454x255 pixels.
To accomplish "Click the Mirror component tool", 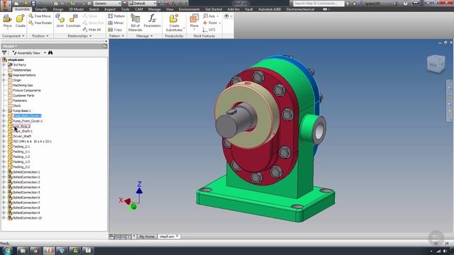I will pyautogui.click(x=116, y=23).
